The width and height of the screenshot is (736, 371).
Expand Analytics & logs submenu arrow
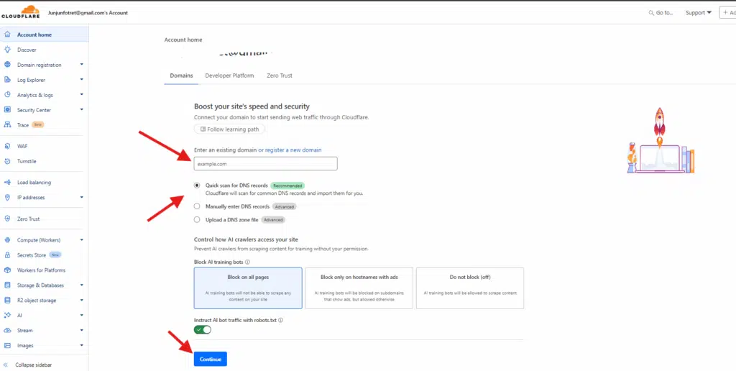click(x=82, y=94)
